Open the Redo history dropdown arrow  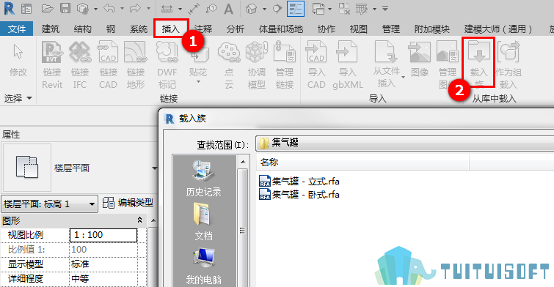click(148, 9)
